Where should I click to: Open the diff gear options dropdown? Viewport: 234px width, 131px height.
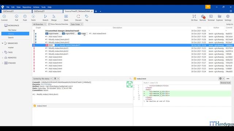pos(222,79)
